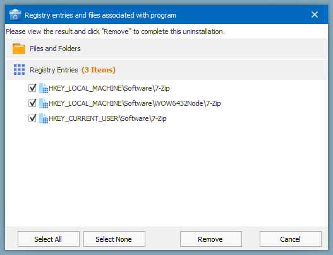Click Remove to complete uninstallation
The image size is (333, 255).
(x=211, y=239)
